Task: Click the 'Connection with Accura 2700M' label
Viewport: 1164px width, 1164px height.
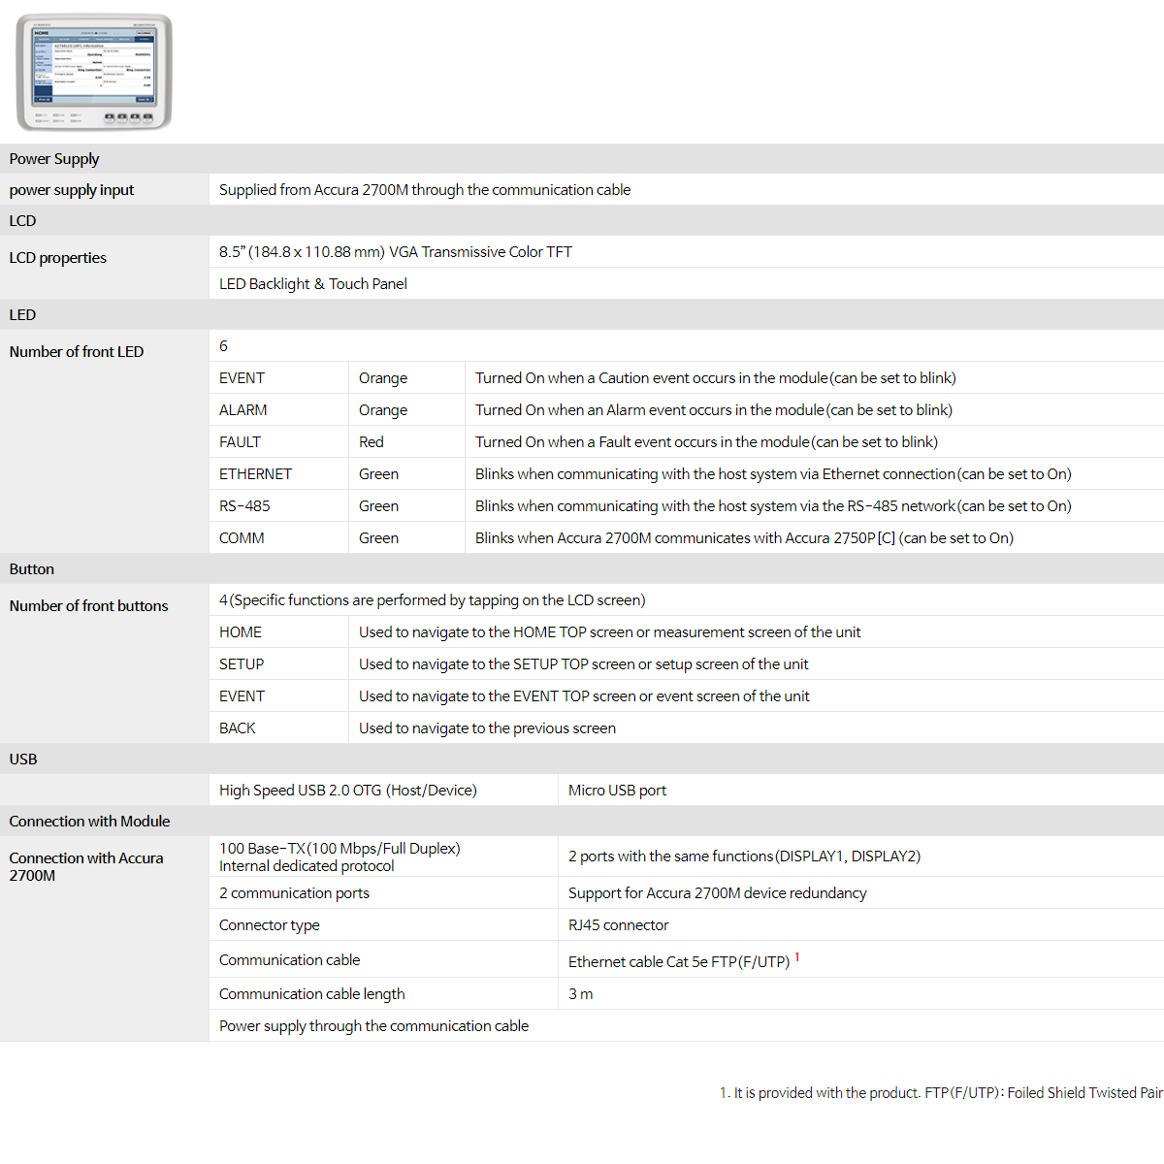Action: (86, 867)
